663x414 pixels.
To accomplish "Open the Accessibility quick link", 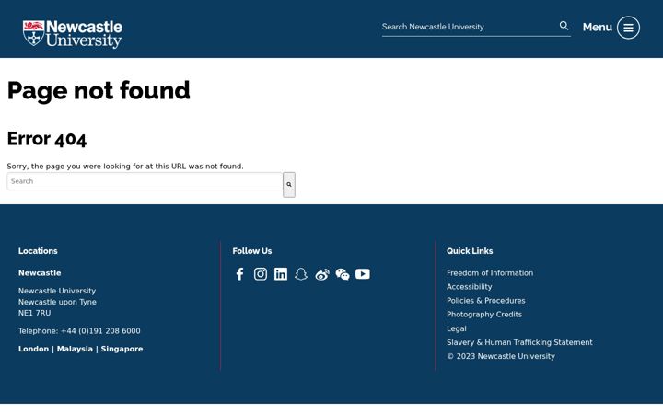I will point(470,287).
